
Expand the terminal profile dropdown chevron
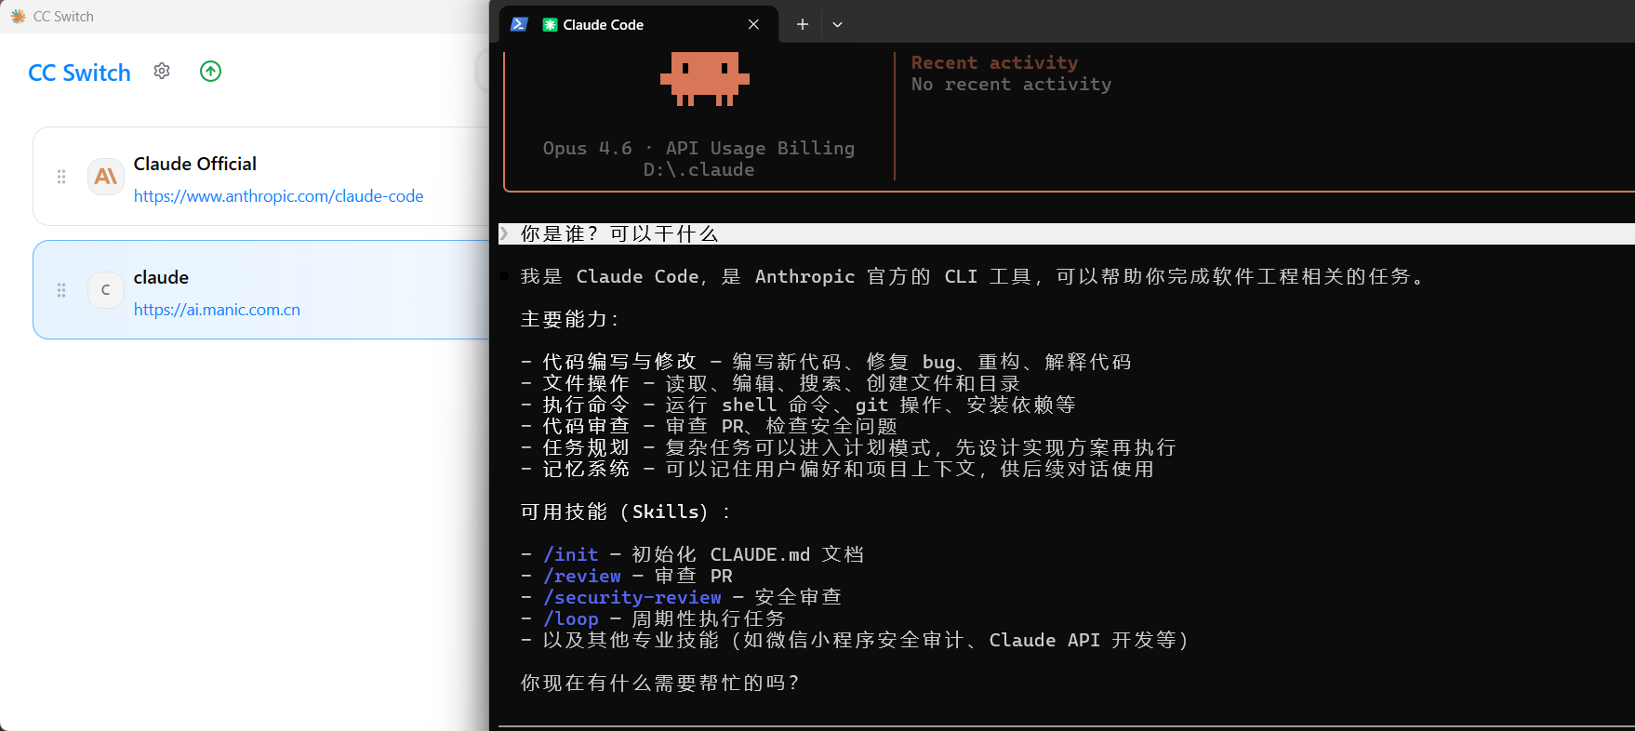[837, 24]
